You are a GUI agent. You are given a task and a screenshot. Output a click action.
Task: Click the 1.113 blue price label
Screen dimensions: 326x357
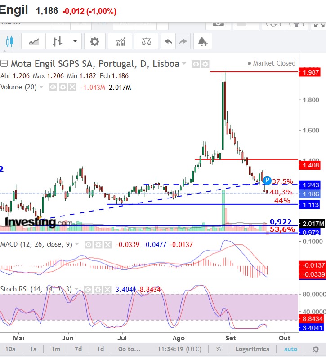(309, 204)
